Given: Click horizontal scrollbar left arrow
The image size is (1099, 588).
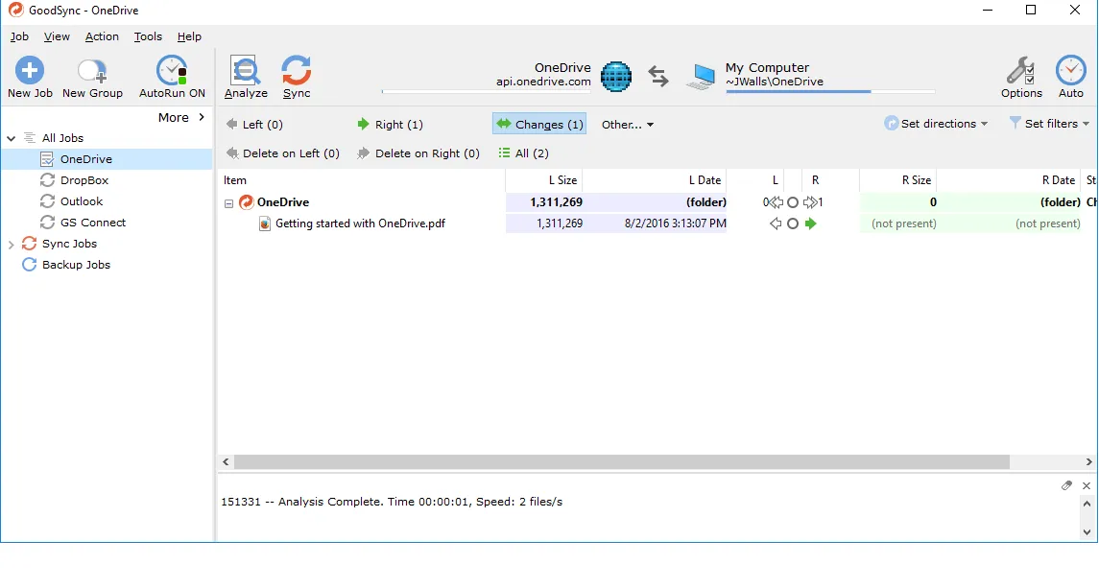Looking at the screenshot, I should coord(226,461).
